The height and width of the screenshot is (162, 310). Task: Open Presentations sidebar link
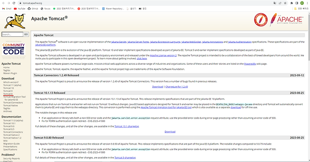(x=10, y=147)
